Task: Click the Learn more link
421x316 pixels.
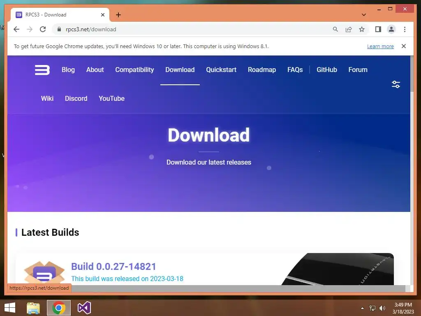Action: click(380, 46)
